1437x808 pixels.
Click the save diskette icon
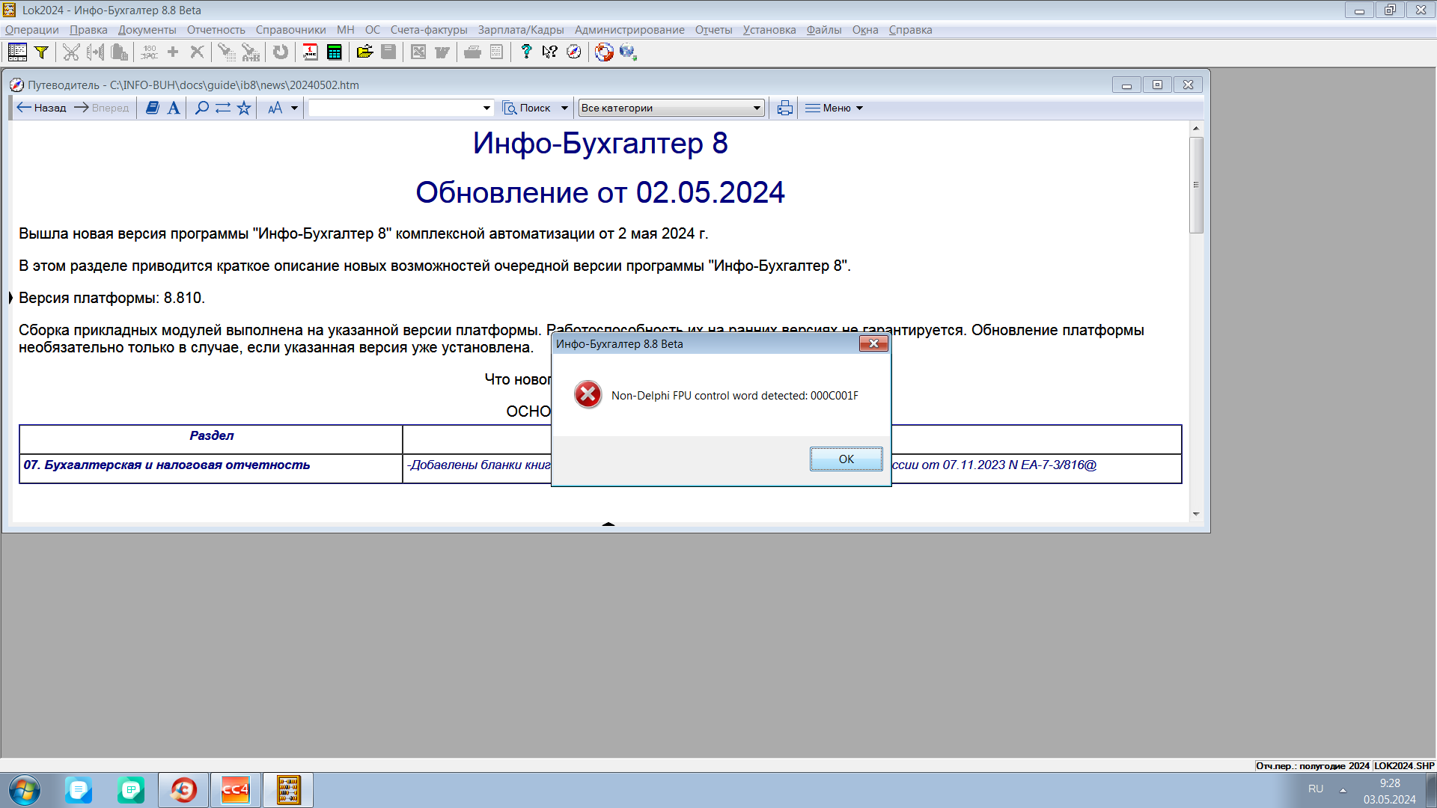point(388,52)
